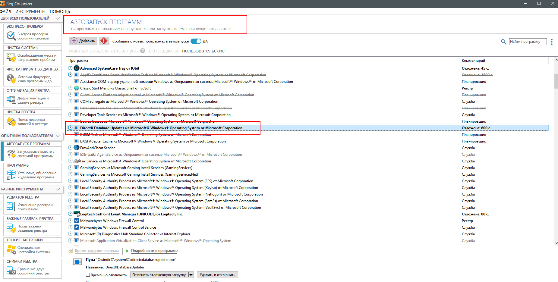
Task: Click the Найти программу search field
Action: coord(528,42)
